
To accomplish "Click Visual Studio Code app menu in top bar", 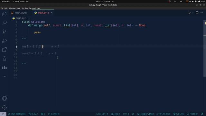I will click(x=21, y=1).
